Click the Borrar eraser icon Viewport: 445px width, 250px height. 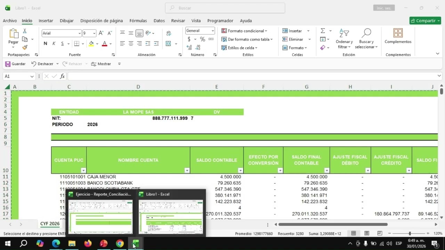coord(323,48)
